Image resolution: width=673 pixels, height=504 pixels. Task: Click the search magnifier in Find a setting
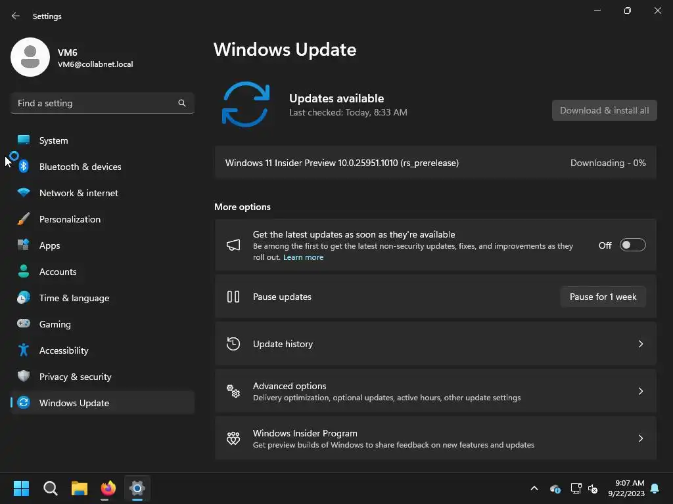182,103
